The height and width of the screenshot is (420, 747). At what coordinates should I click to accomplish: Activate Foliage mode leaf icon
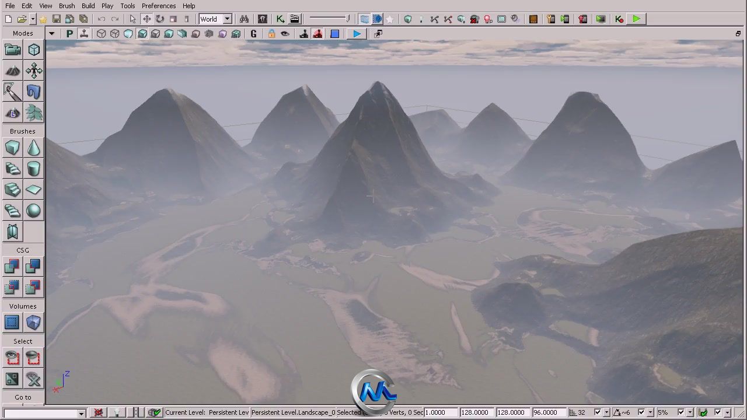[34, 113]
